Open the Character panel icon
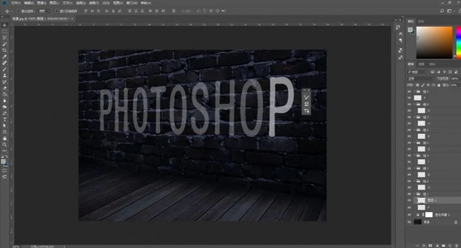461x248 pixels. (x=400, y=34)
